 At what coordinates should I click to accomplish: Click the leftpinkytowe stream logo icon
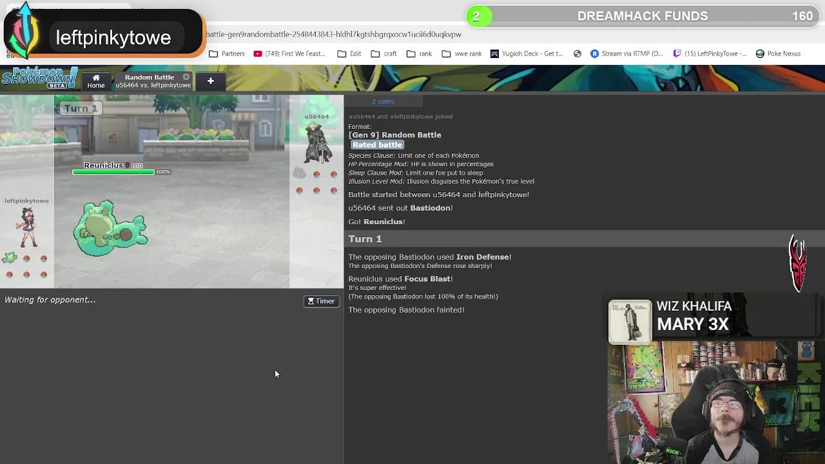[24, 31]
